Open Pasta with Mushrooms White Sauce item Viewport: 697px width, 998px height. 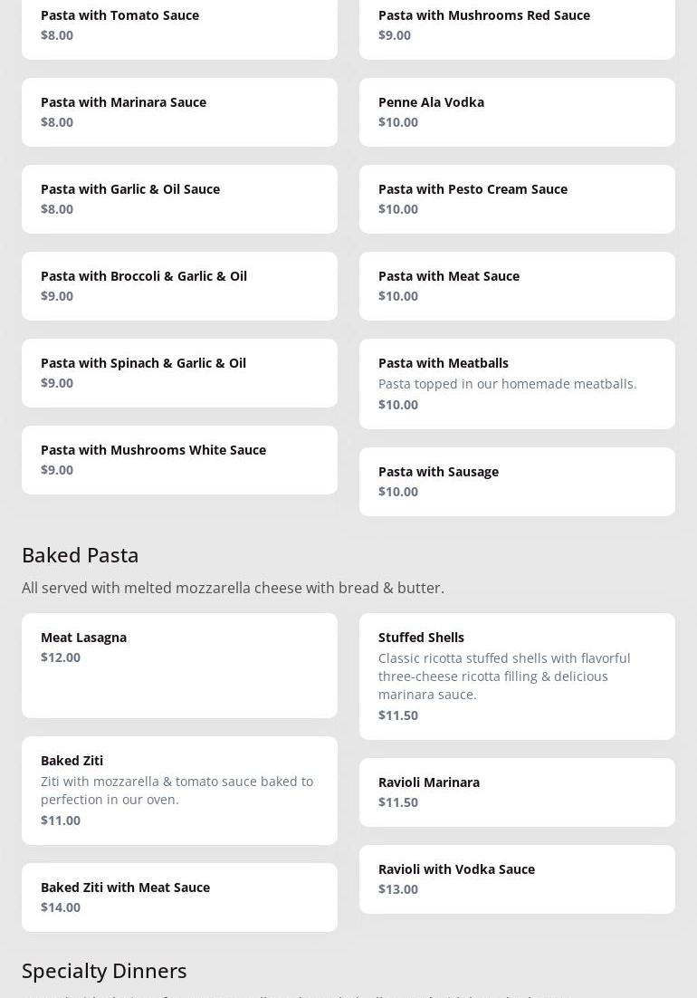tap(179, 460)
